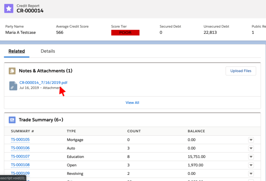
Task: Click the Notes & Attachments section icon
Action: tap(12, 71)
